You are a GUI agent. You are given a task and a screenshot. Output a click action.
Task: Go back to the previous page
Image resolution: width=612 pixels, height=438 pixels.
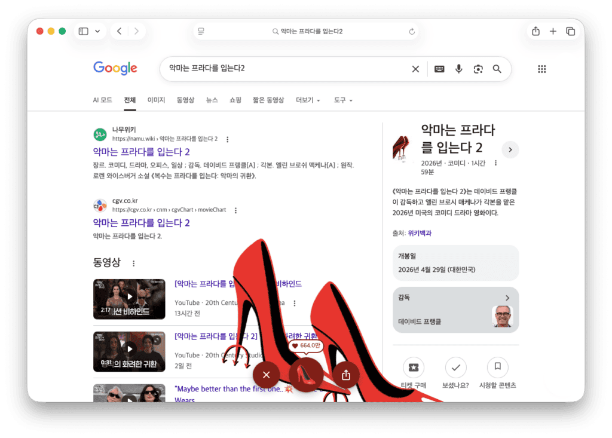[x=120, y=31]
